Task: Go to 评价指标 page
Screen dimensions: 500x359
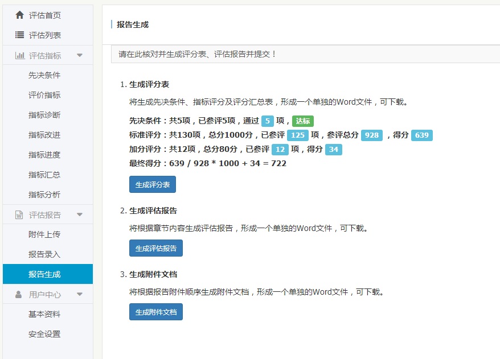Action: pyautogui.click(x=44, y=95)
